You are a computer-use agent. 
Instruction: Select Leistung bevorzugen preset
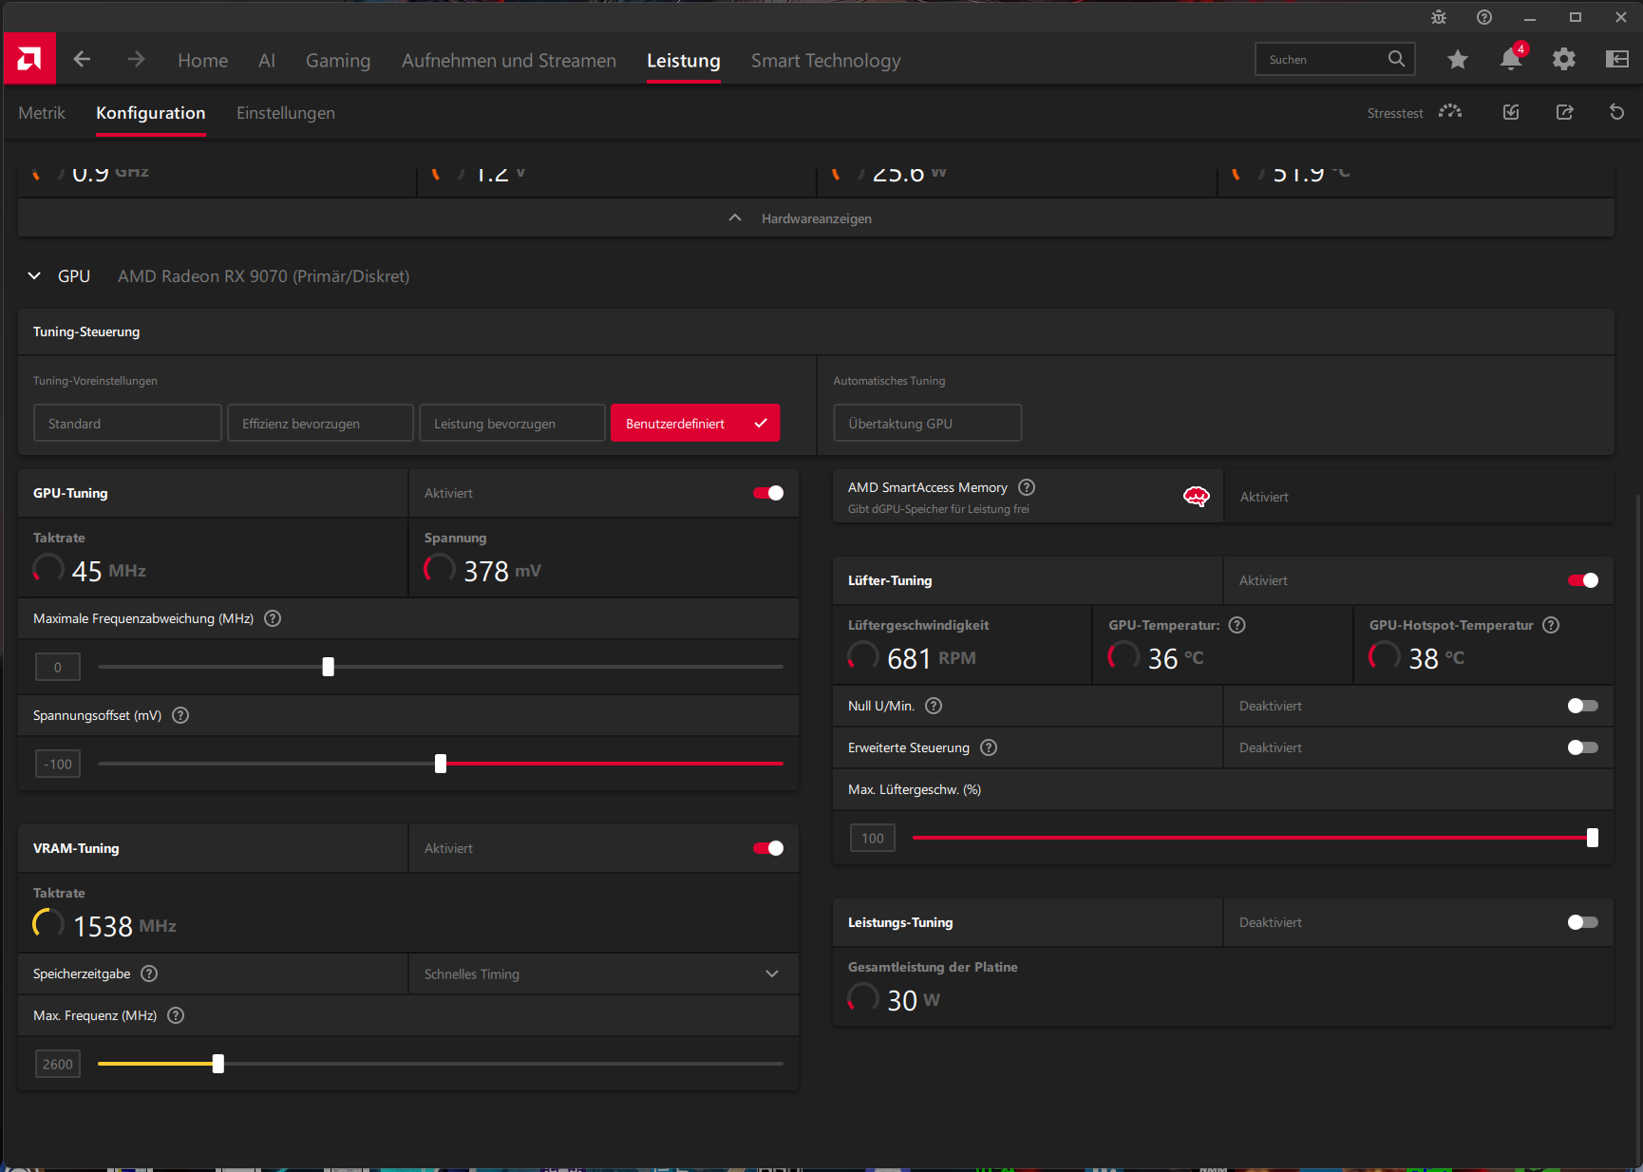coord(513,423)
